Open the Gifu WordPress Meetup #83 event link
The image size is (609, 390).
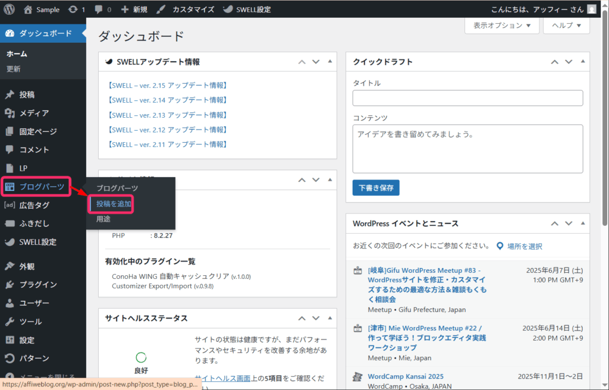tap(427, 285)
